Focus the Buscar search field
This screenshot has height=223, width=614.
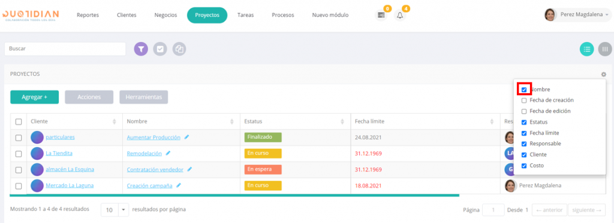coord(65,49)
